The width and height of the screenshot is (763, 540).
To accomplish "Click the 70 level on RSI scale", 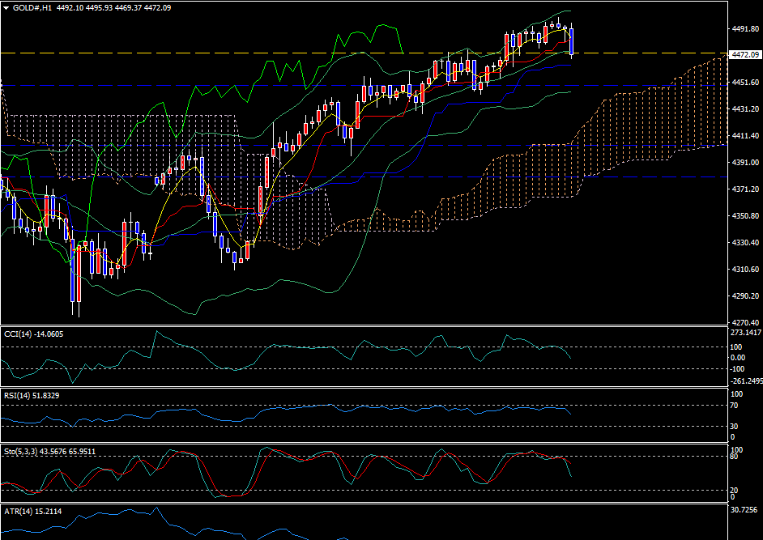I will point(734,405).
